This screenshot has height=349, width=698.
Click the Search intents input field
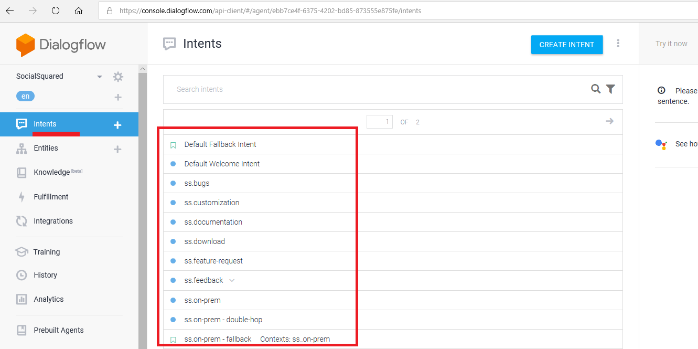(x=367, y=89)
